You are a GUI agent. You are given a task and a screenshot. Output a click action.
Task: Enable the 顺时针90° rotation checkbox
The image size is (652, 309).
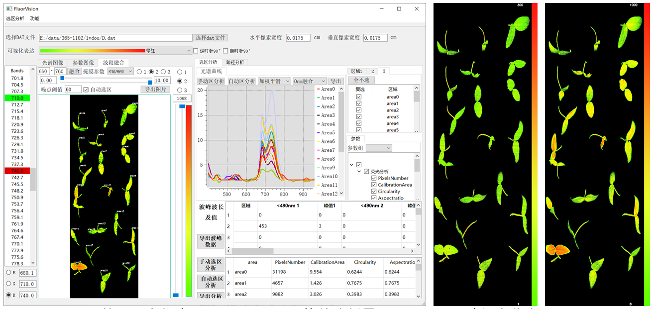pyautogui.click(x=226, y=51)
